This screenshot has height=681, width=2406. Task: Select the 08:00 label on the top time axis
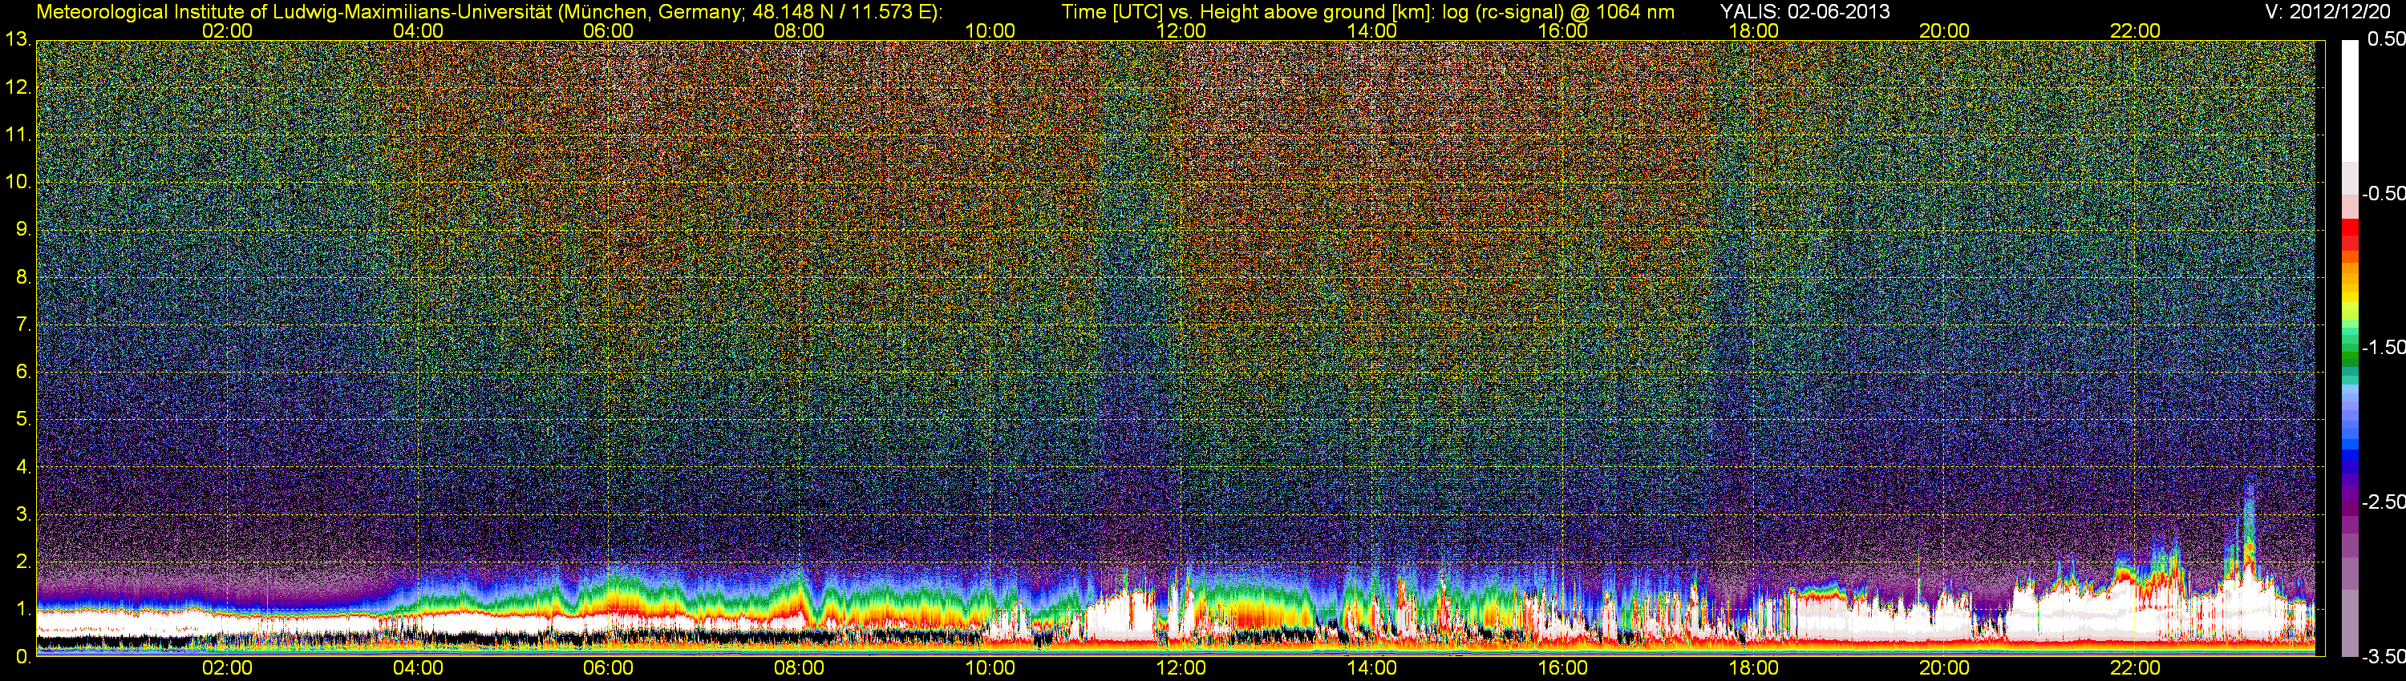click(x=800, y=30)
